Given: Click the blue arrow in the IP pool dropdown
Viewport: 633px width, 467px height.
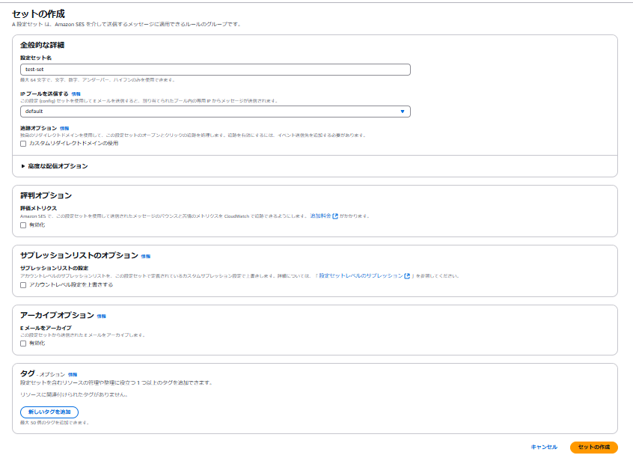Looking at the screenshot, I should tap(402, 112).
